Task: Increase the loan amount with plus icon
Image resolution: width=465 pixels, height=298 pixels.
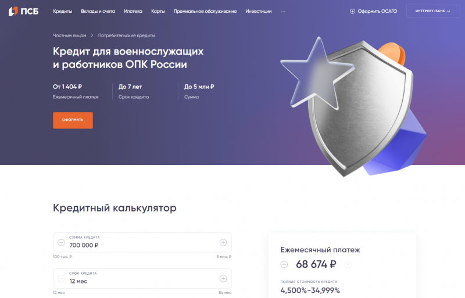Action: pyautogui.click(x=223, y=242)
